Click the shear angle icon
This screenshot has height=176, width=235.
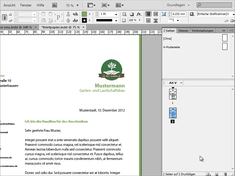click(10, 20)
